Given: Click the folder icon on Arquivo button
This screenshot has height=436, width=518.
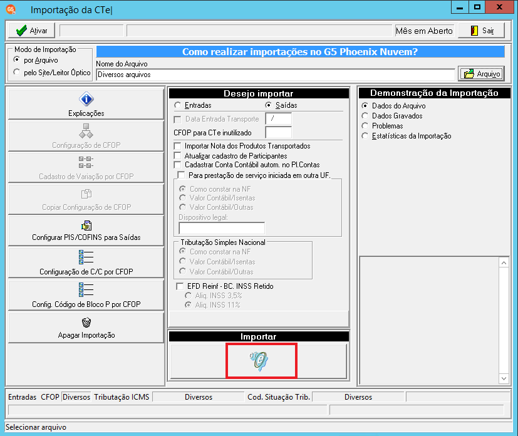Looking at the screenshot, I should pos(469,74).
